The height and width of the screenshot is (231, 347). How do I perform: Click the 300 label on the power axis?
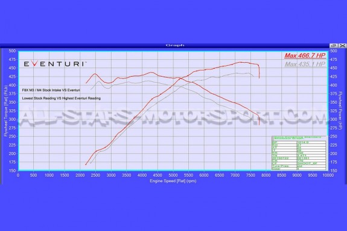(334, 119)
